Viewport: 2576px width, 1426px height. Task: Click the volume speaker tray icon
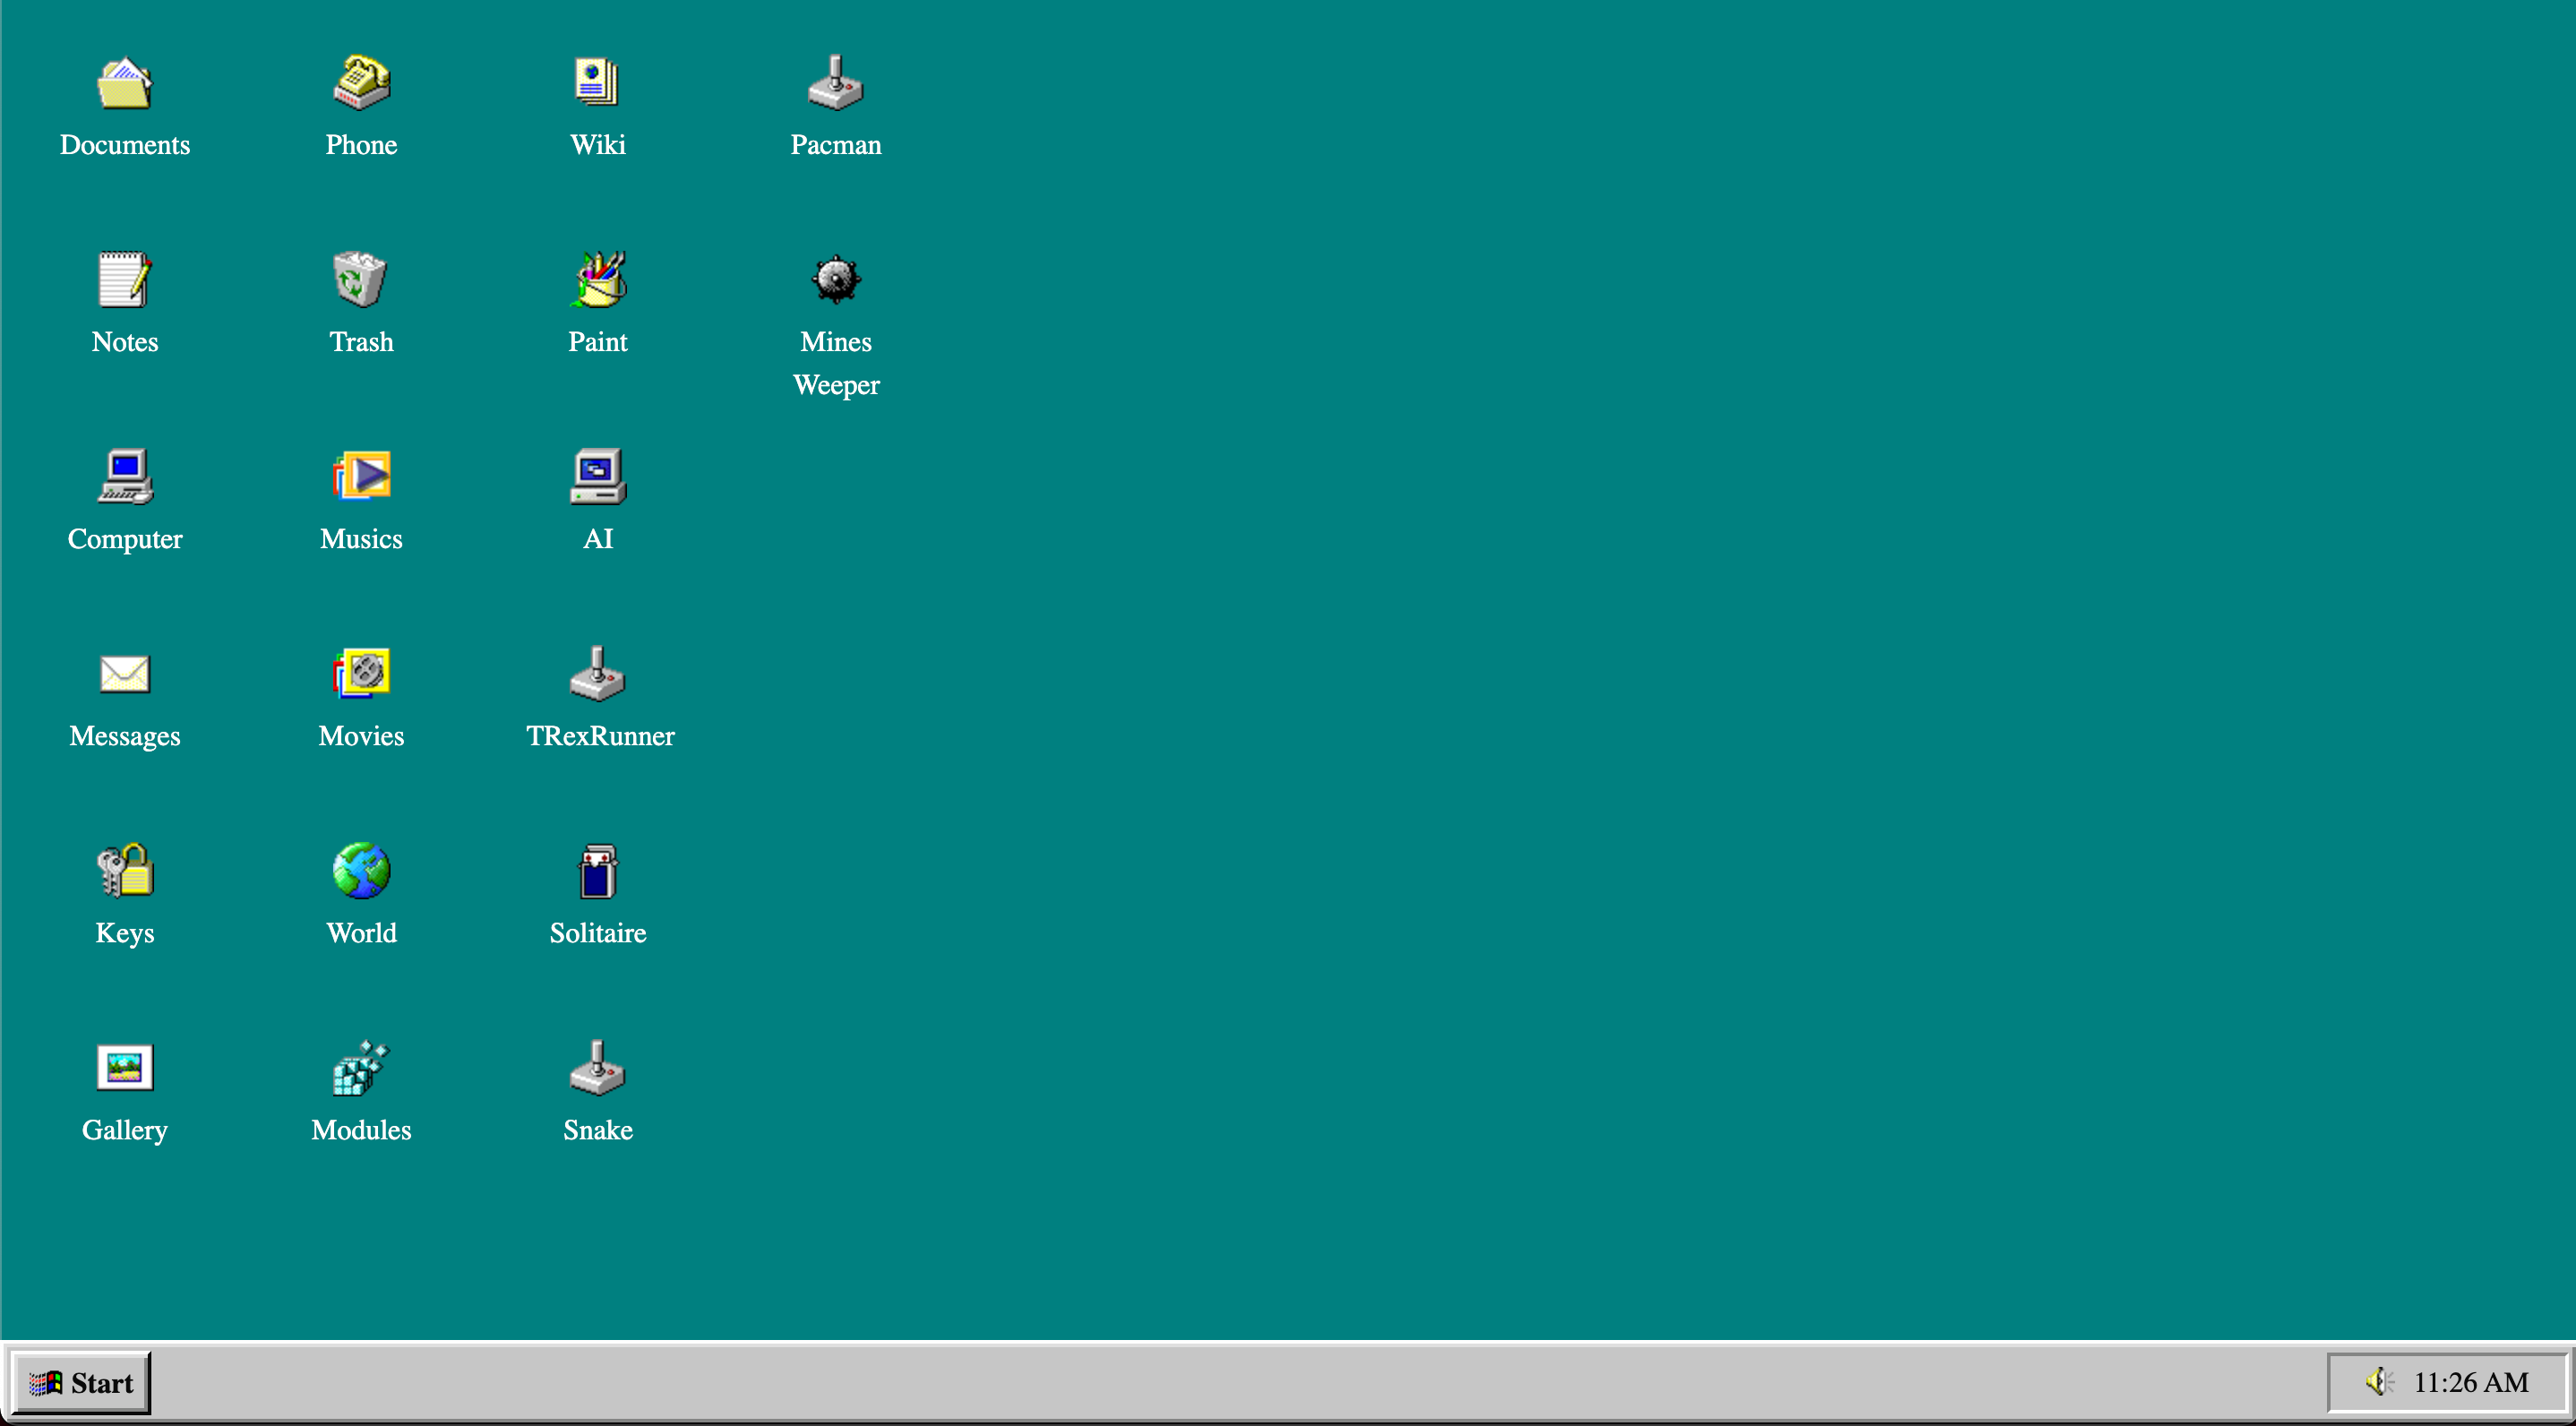2379,1382
